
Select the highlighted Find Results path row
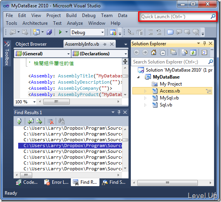(70, 146)
